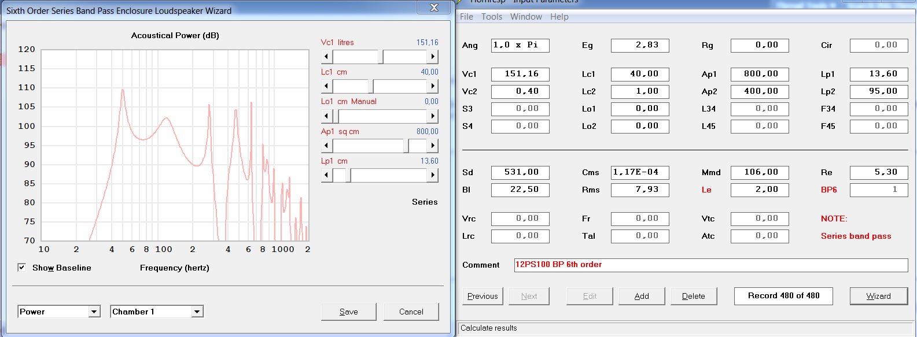
Task: Click the Series band pass note text
Action: 856,236
